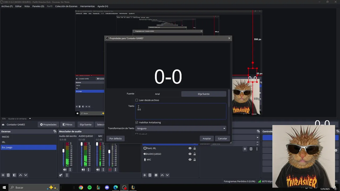
Task: Hide the AUDIO JUEGO source
Action: [x=190, y=154]
